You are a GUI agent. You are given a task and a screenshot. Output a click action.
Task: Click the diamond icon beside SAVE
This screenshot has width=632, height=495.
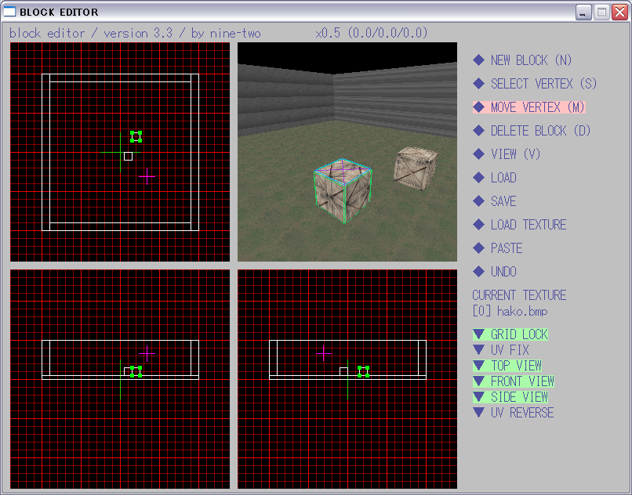coord(478,201)
